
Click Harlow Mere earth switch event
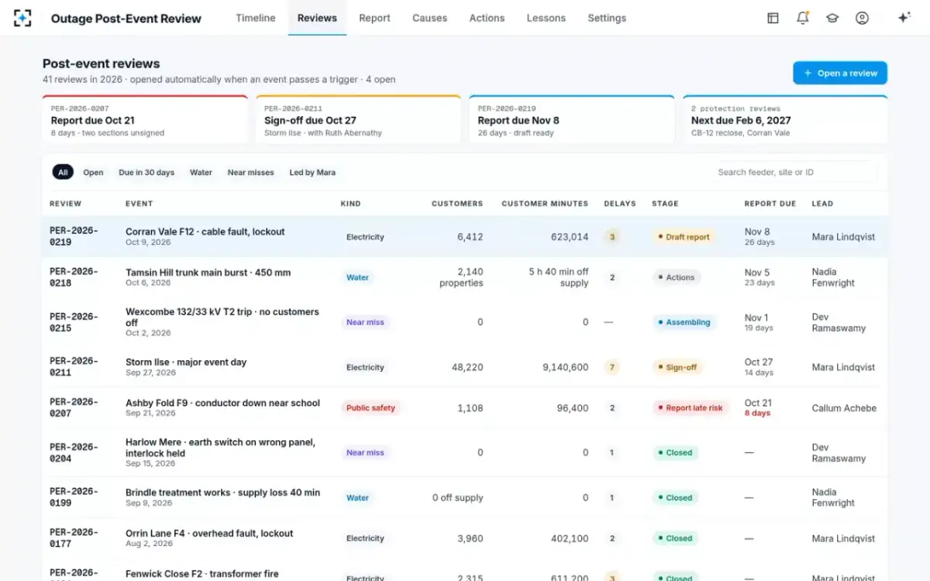(x=220, y=447)
